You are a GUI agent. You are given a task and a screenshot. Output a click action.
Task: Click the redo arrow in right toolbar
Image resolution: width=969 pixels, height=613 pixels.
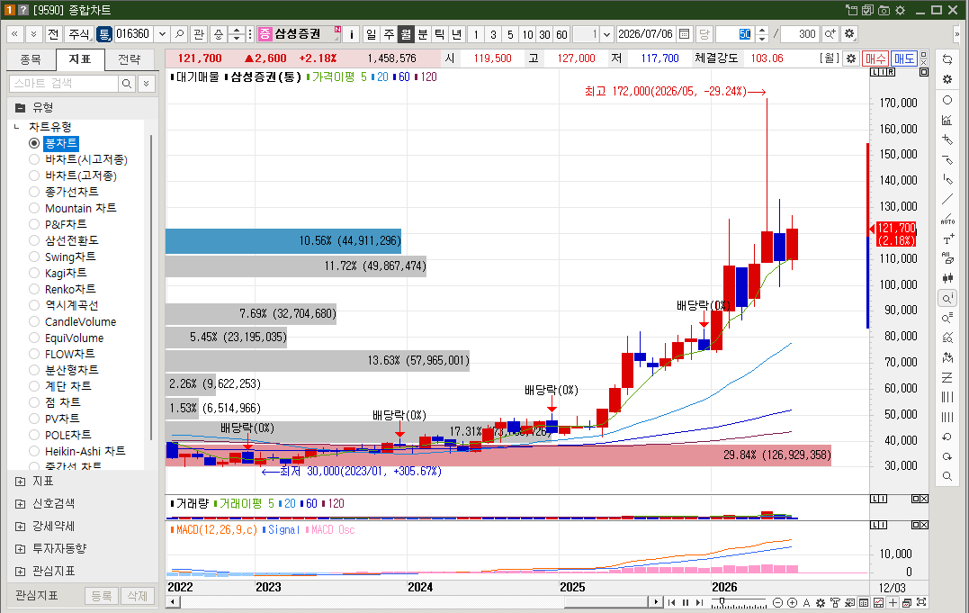tap(947, 456)
